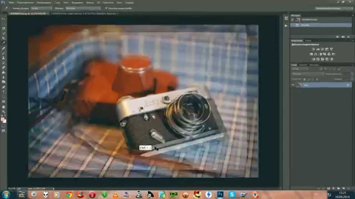Open the collapsed Actions panel play icon
Image resolution: width=355 pixels, height=199 pixels.
pyautogui.click(x=286, y=26)
